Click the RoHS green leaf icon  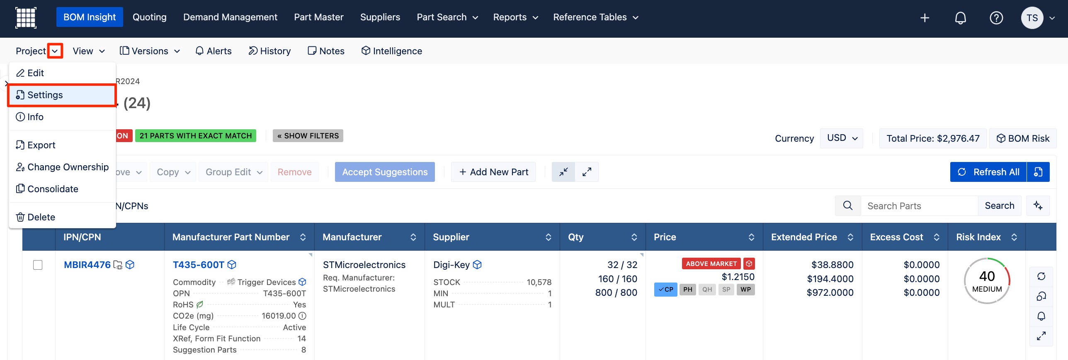pyautogui.click(x=200, y=304)
